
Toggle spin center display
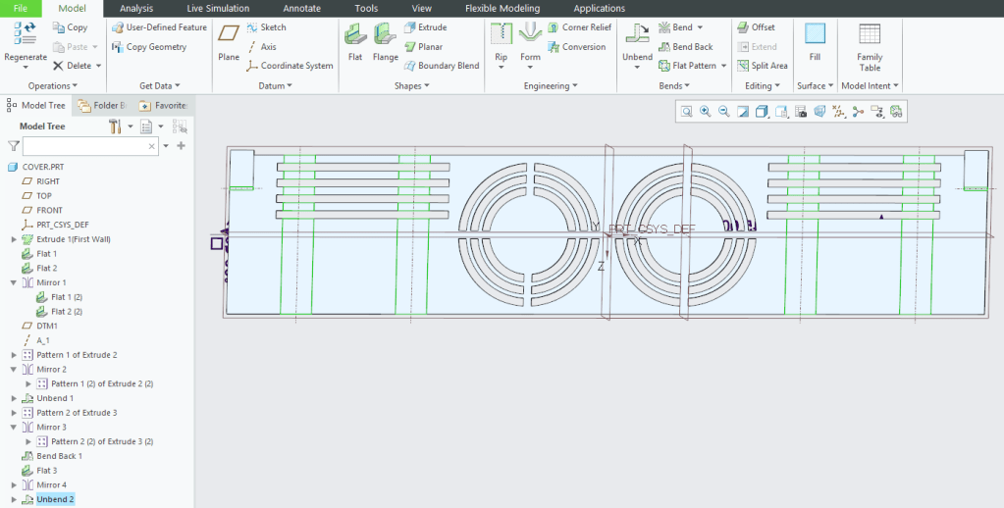[x=858, y=112]
